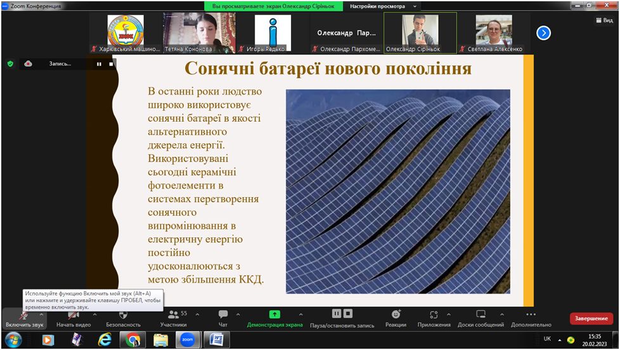Open the Дополнительно three-dots menu
The height and width of the screenshot is (350, 620).
click(x=531, y=320)
